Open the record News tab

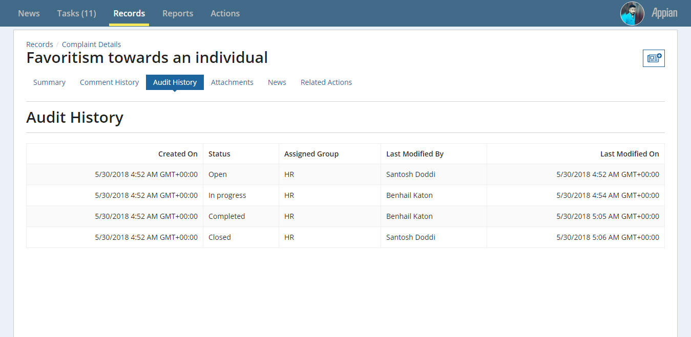277,82
